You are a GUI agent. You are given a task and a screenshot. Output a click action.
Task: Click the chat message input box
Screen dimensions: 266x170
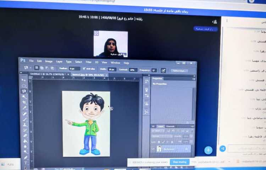(247, 148)
